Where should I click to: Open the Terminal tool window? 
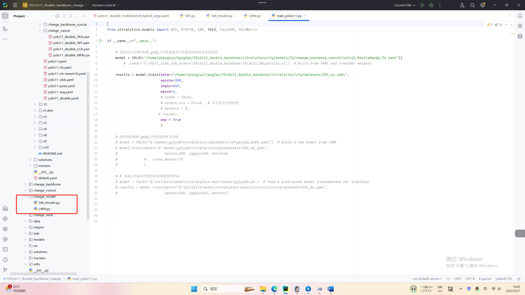click(5, 249)
